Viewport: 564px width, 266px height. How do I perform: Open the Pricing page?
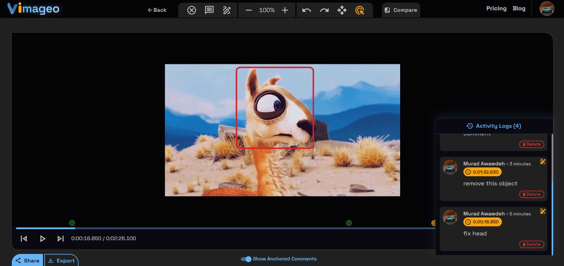[496, 9]
